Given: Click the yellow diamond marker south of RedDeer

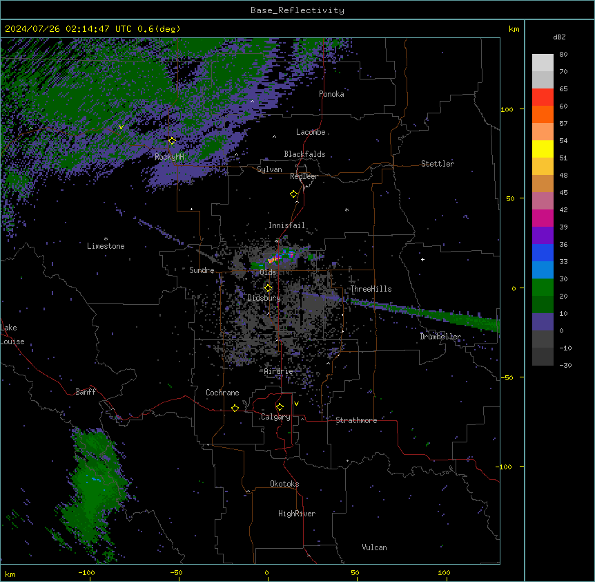Looking at the screenshot, I should (293, 194).
